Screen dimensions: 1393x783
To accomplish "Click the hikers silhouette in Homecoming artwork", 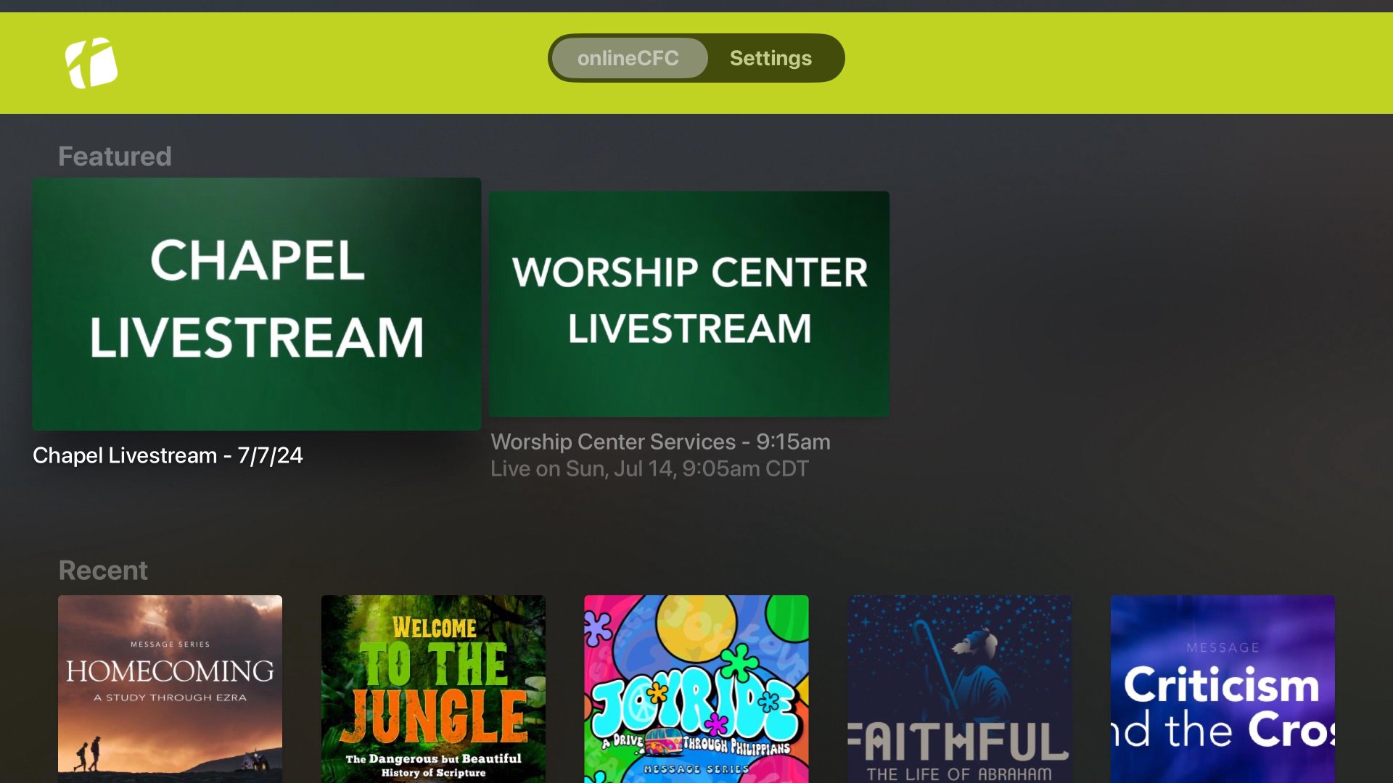I will tap(87, 754).
